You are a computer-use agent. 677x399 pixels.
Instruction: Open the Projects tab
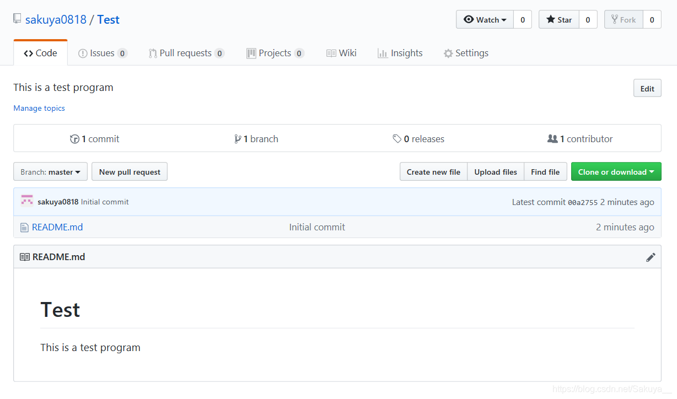point(275,53)
